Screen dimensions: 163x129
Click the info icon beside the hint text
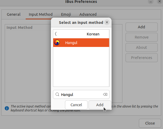click(x=7, y=108)
